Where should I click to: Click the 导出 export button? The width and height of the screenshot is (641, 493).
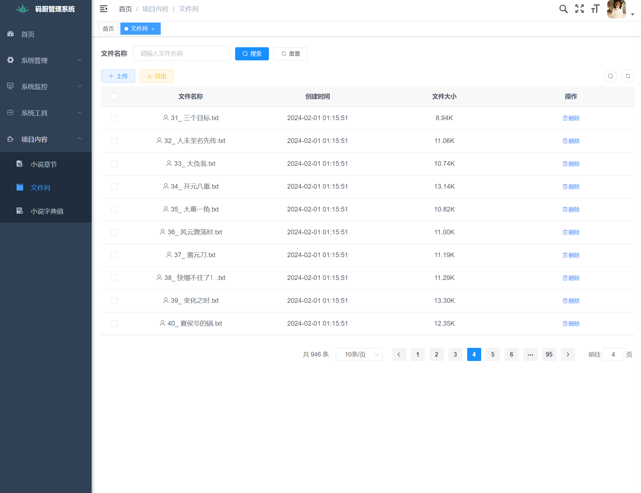157,76
